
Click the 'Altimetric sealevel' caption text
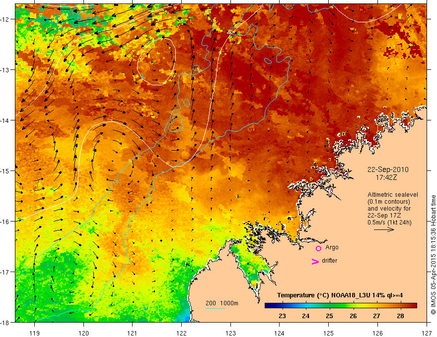tap(393, 195)
